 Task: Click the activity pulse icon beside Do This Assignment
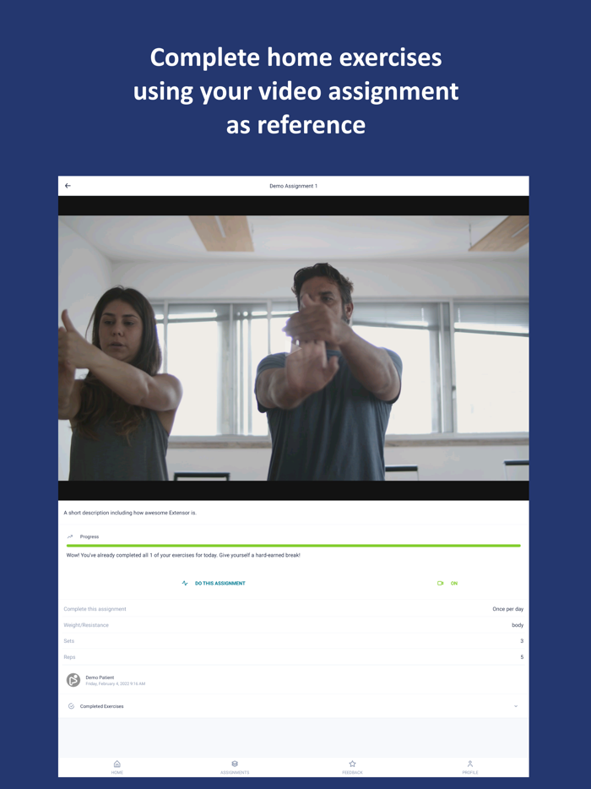[185, 583]
